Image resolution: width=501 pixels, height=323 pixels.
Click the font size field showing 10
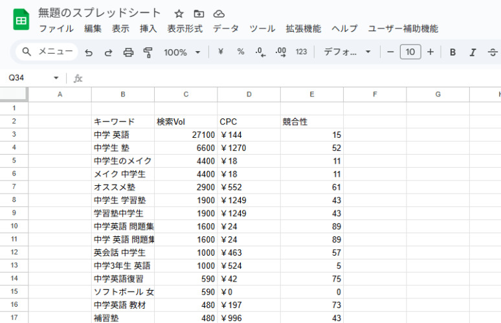410,52
